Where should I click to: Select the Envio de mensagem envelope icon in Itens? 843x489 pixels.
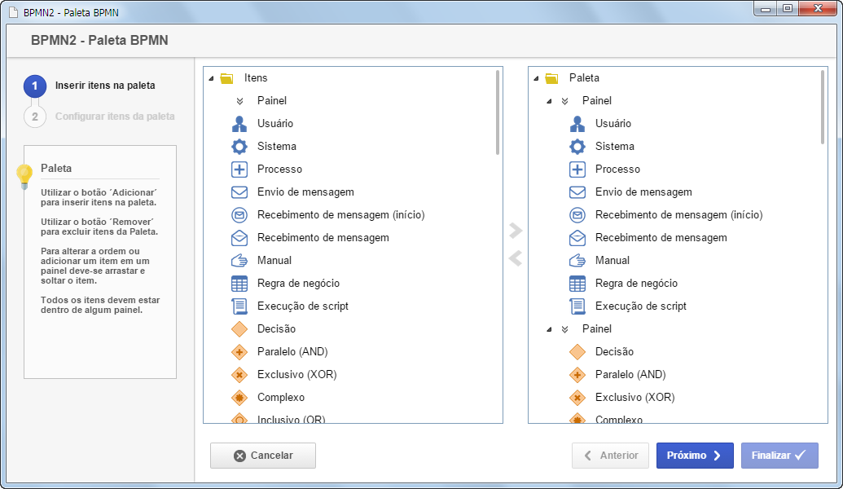[x=239, y=192]
